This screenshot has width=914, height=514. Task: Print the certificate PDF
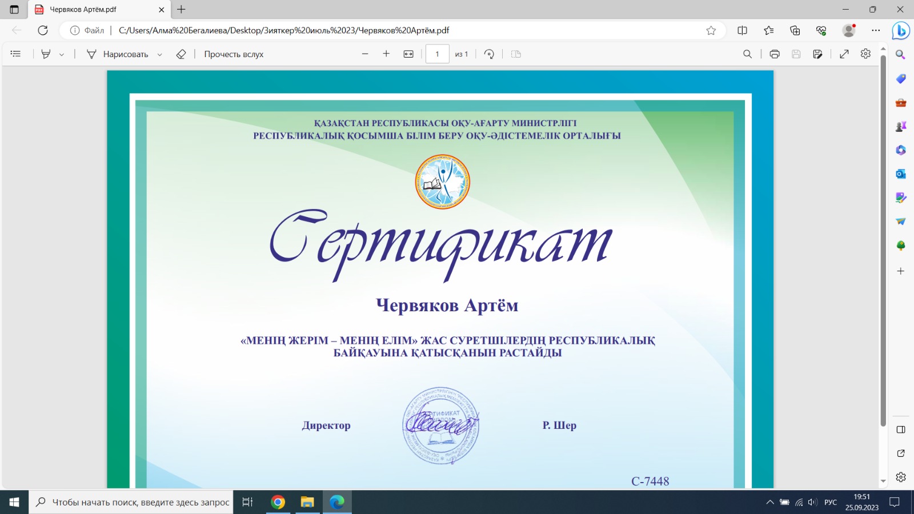coord(775,54)
